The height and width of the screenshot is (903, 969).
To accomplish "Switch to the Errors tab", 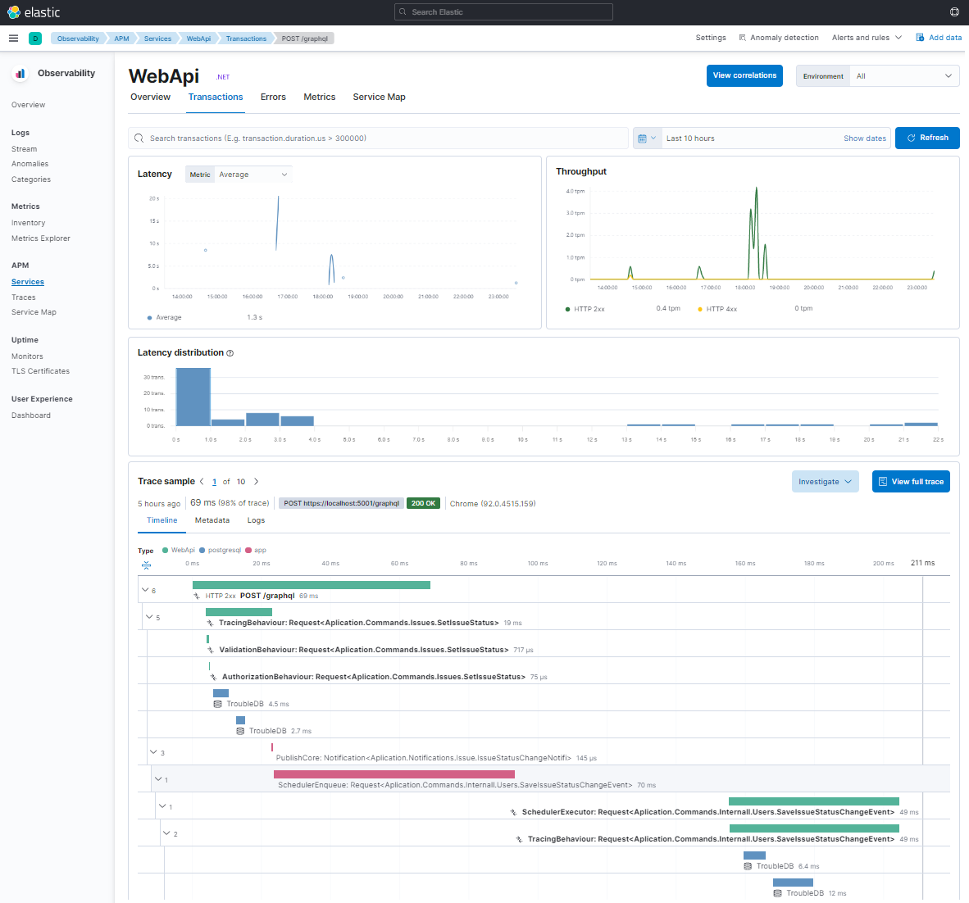I will 273,97.
